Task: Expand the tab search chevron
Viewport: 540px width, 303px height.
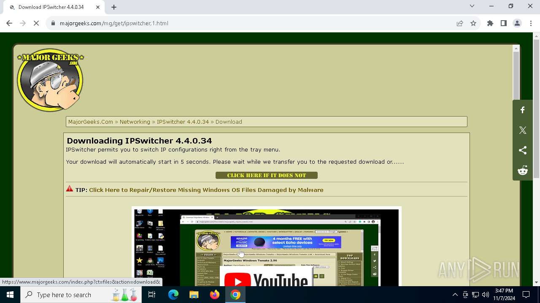Action: click(472, 6)
